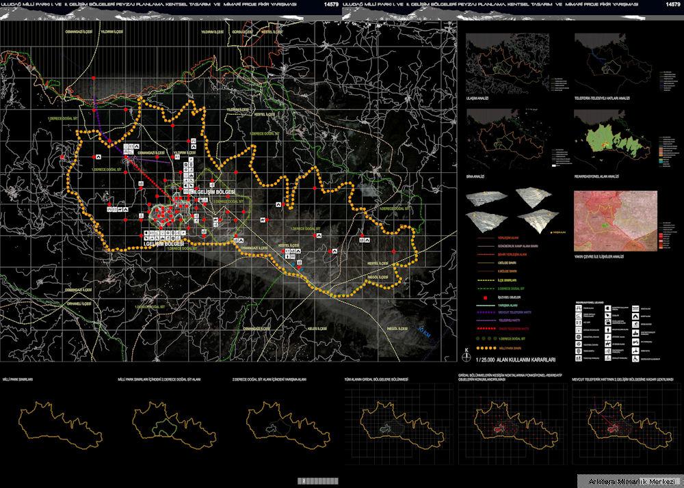Click the red dotted teleferik line legend symbol
Image resolution: width=684 pixels, height=488 pixels.
[x=486, y=329]
